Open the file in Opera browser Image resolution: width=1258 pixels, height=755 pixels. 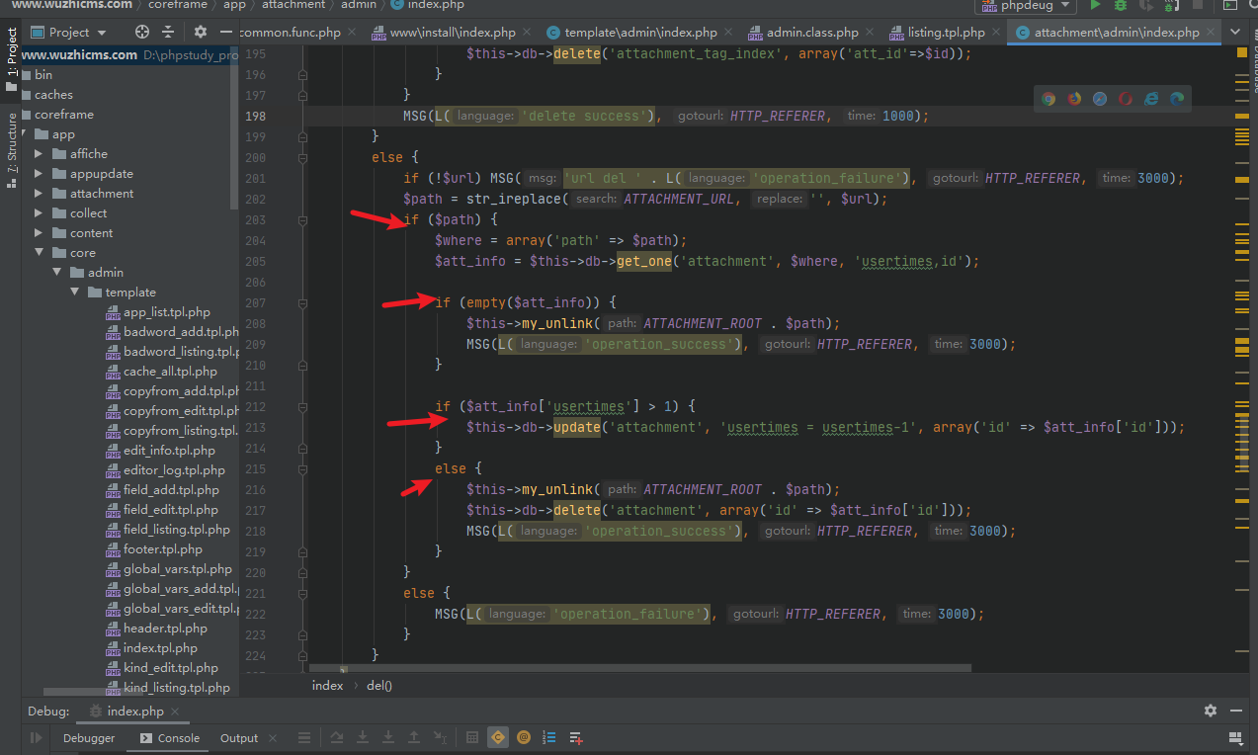[x=1126, y=99]
